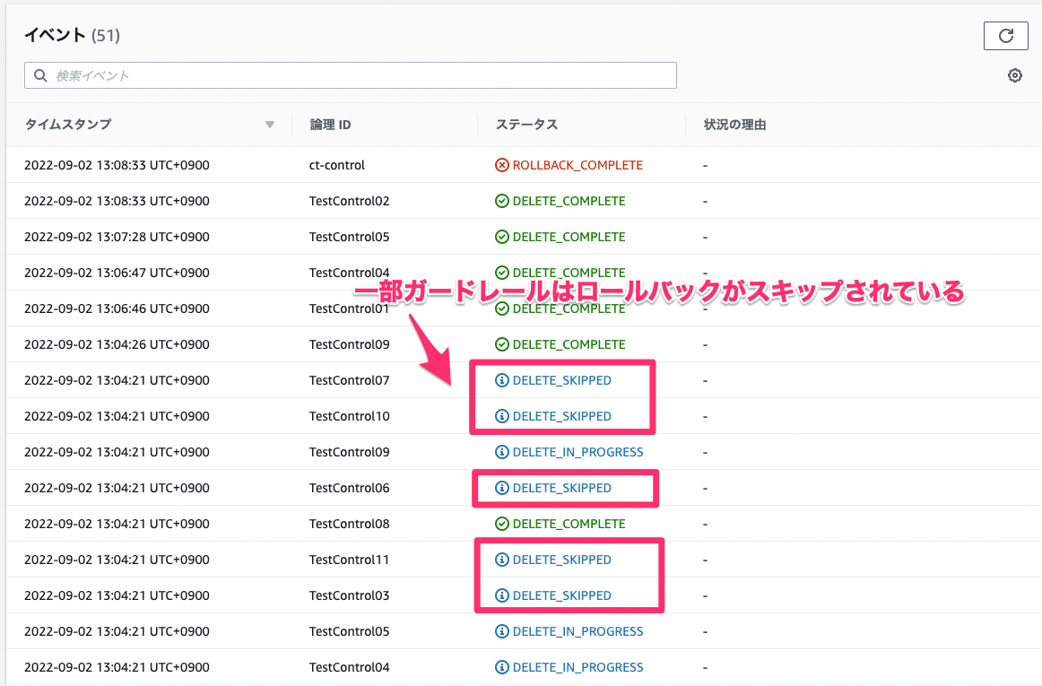Click the ROLLBACK_COMPLETE status text
Screen dimensions: 1042x686
[x=577, y=165]
